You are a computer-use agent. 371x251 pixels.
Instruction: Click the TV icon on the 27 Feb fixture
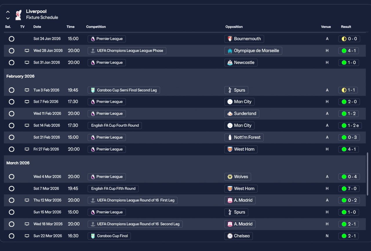pyautogui.click(x=27, y=149)
